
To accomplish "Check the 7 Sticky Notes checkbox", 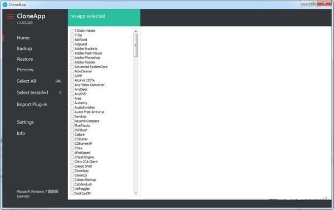I will pyautogui.click(x=72, y=31).
